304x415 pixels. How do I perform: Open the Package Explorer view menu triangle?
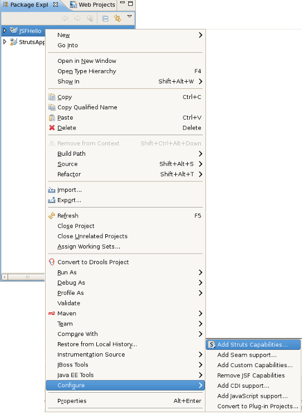click(130, 16)
